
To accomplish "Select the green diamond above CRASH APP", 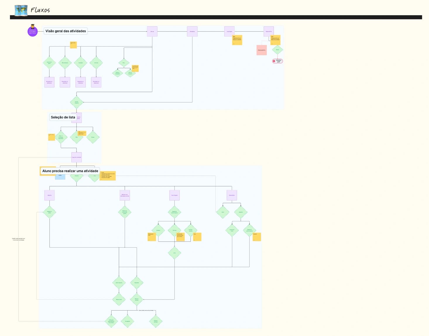I will [277, 50].
